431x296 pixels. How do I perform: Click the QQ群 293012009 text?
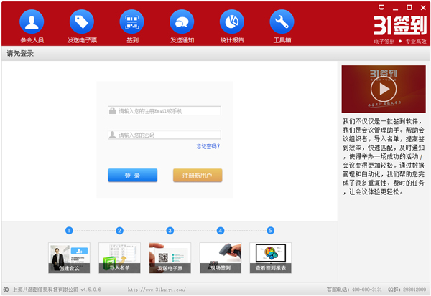tap(407, 290)
